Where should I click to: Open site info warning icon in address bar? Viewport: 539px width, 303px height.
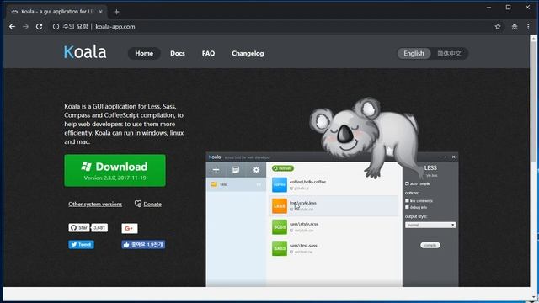(x=56, y=26)
